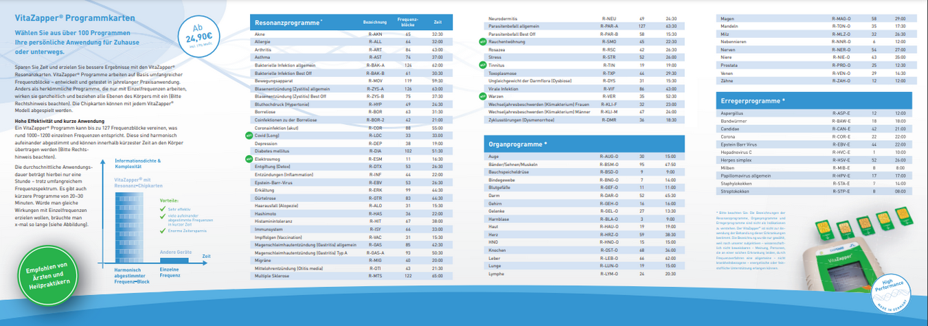Image resolution: width=928 pixels, height=326 pixels.
Task: Click the 'Informationsdichte & Komplexität' chart label
Action: [137, 163]
